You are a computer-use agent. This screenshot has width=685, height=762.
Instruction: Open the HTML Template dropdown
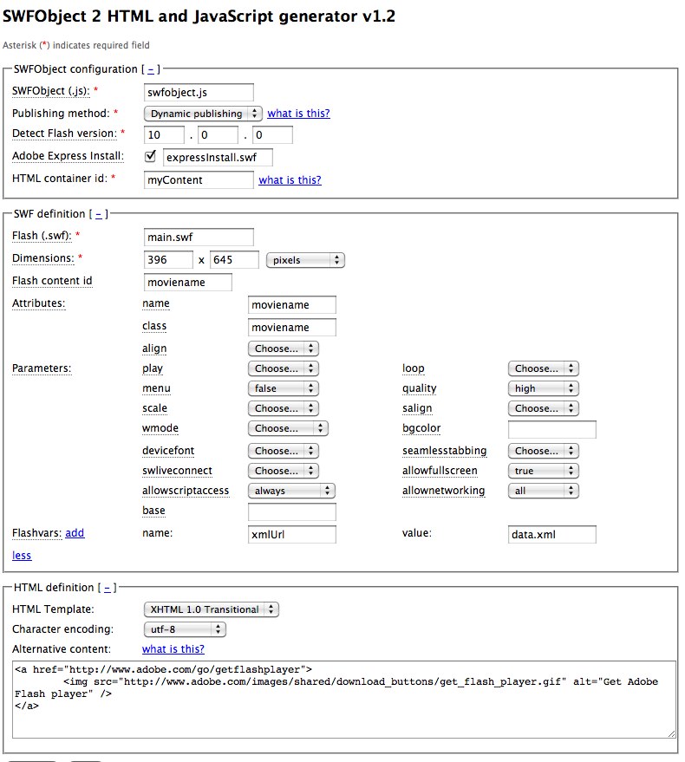[212, 609]
